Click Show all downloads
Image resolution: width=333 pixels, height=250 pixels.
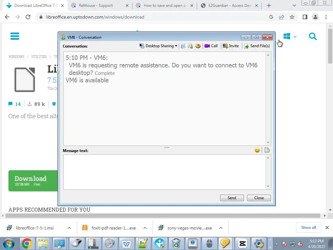pos(308,228)
